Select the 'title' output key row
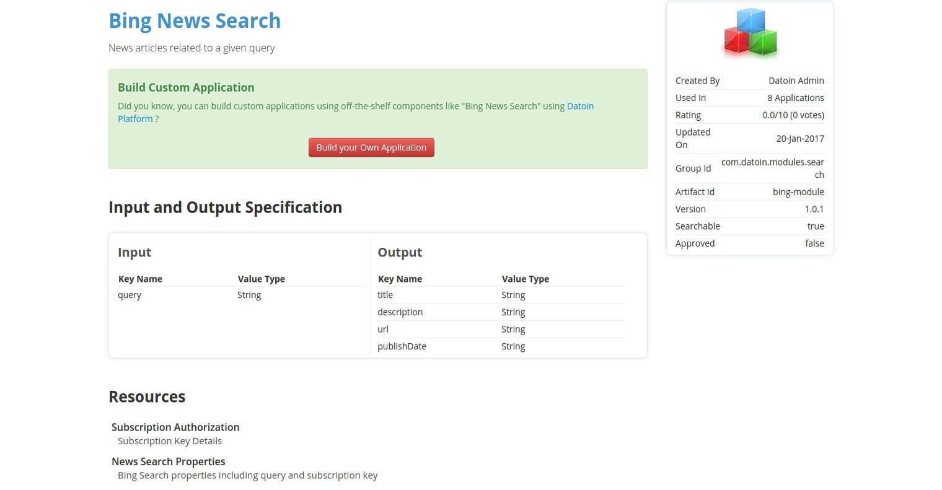This screenshot has height=490, width=942. tap(501, 295)
